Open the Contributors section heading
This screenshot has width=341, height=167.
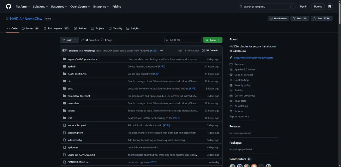click(x=238, y=159)
